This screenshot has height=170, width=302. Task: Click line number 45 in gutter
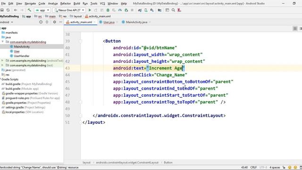67,82
